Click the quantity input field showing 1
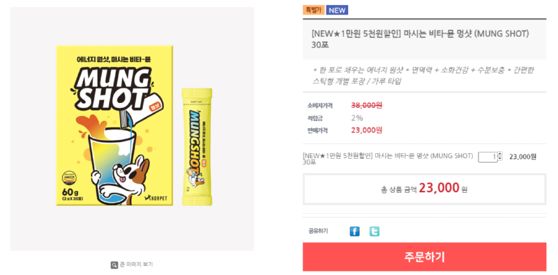558x275 pixels. pyautogui.click(x=488, y=157)
